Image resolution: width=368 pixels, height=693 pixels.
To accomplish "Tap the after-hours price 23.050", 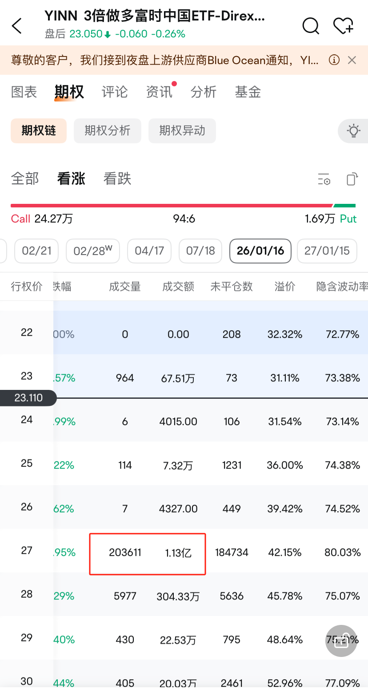I will pyautogui.click(x=86, y=34).
